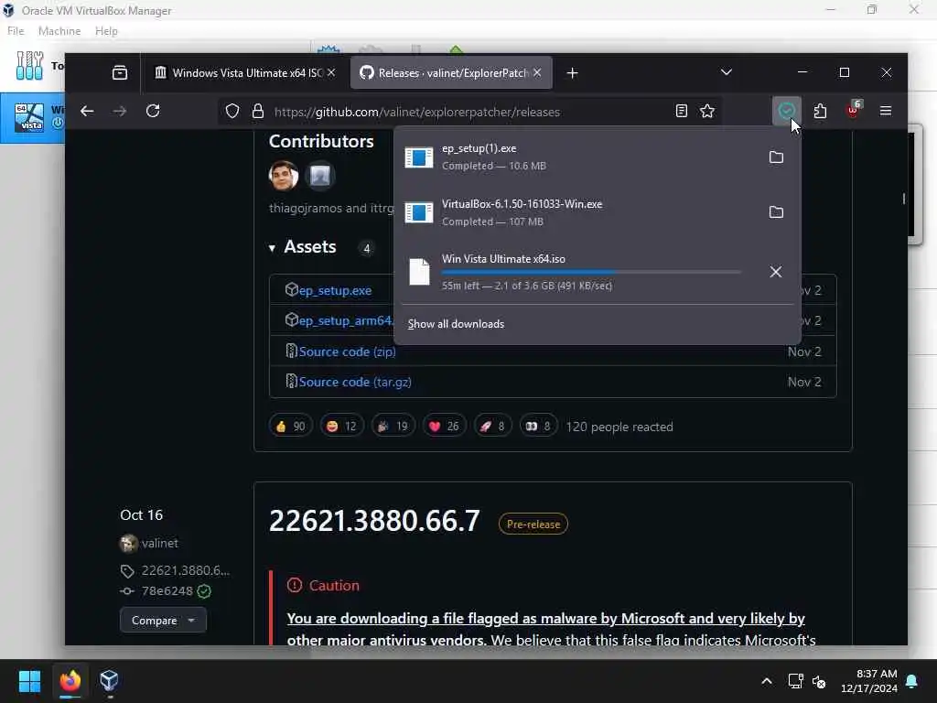Click the Firefox back arrow

click(87, 111)
